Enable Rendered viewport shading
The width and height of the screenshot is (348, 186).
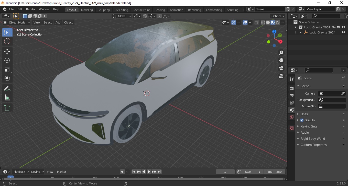278,22
